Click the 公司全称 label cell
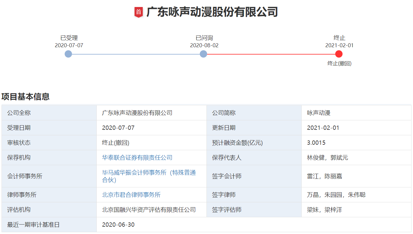Image resolution: width=413 pixels, height=234 pixels. tap(49, 113)
